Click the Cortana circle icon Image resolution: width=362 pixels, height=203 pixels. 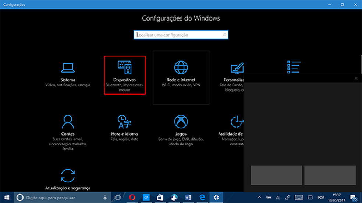(20, 198)
